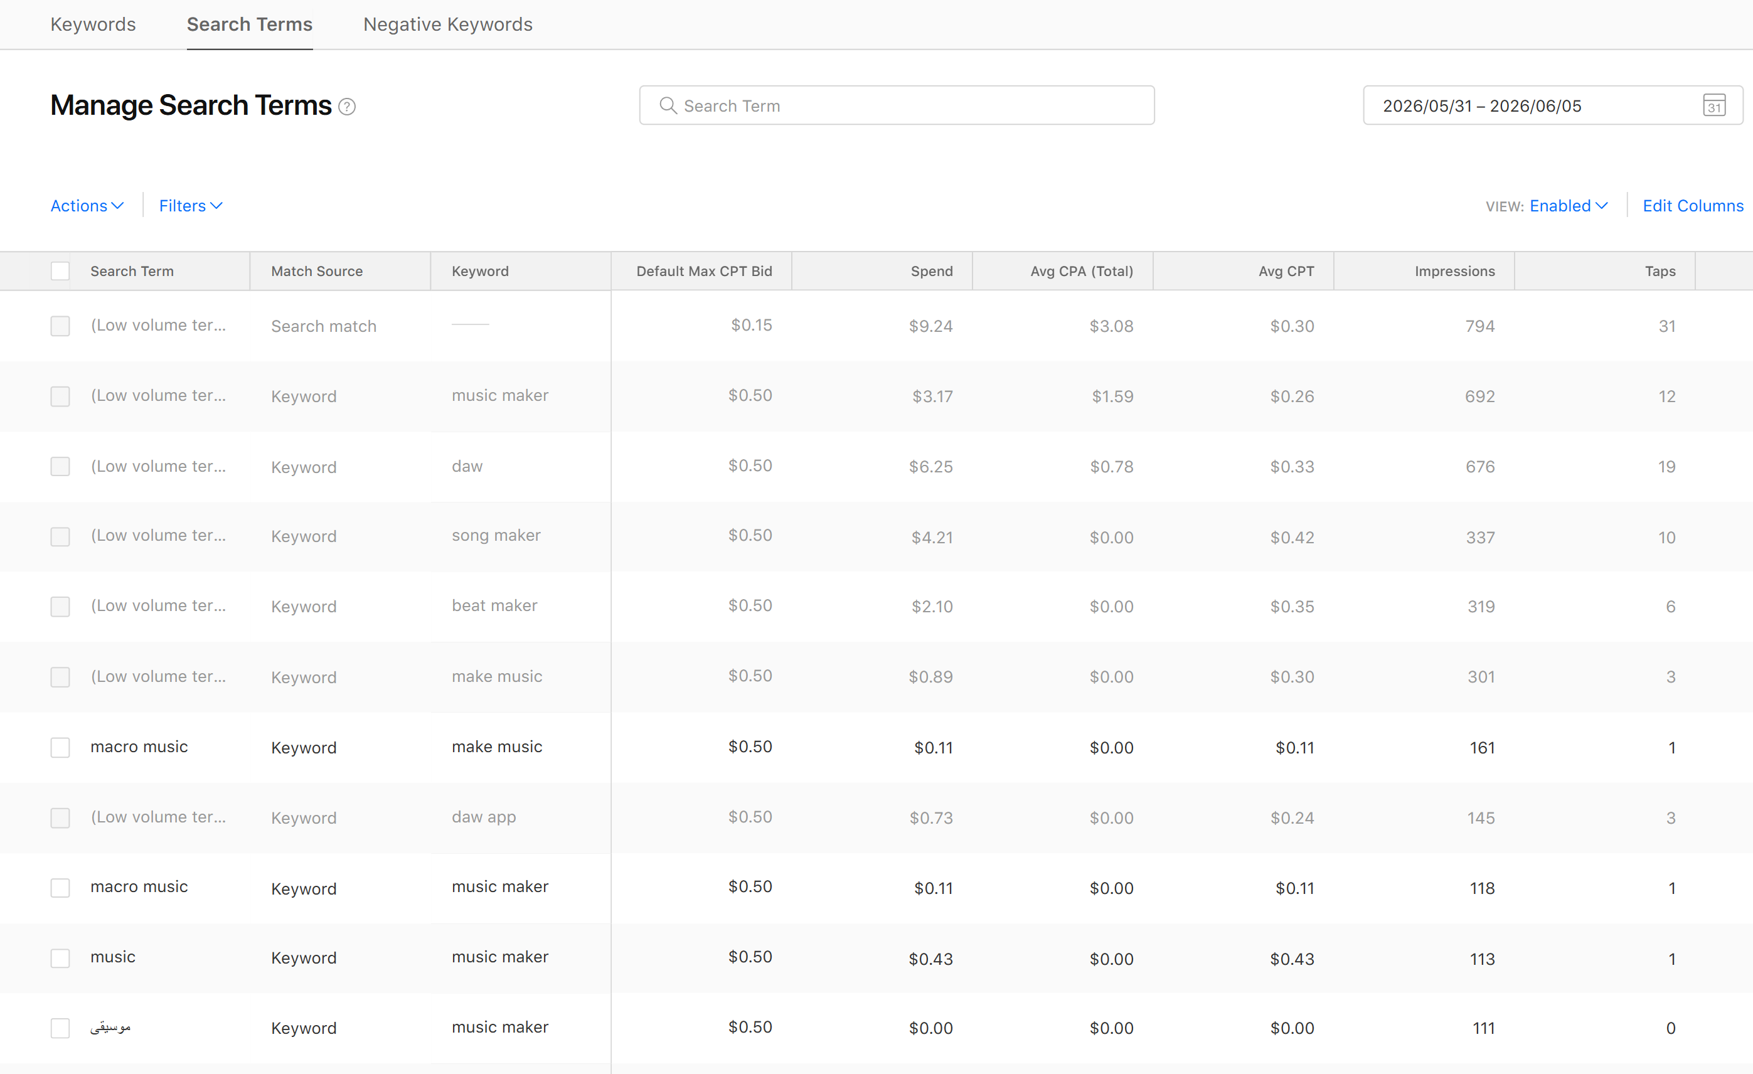Sort by Default Max CPT Bid header

click(705, 271)
